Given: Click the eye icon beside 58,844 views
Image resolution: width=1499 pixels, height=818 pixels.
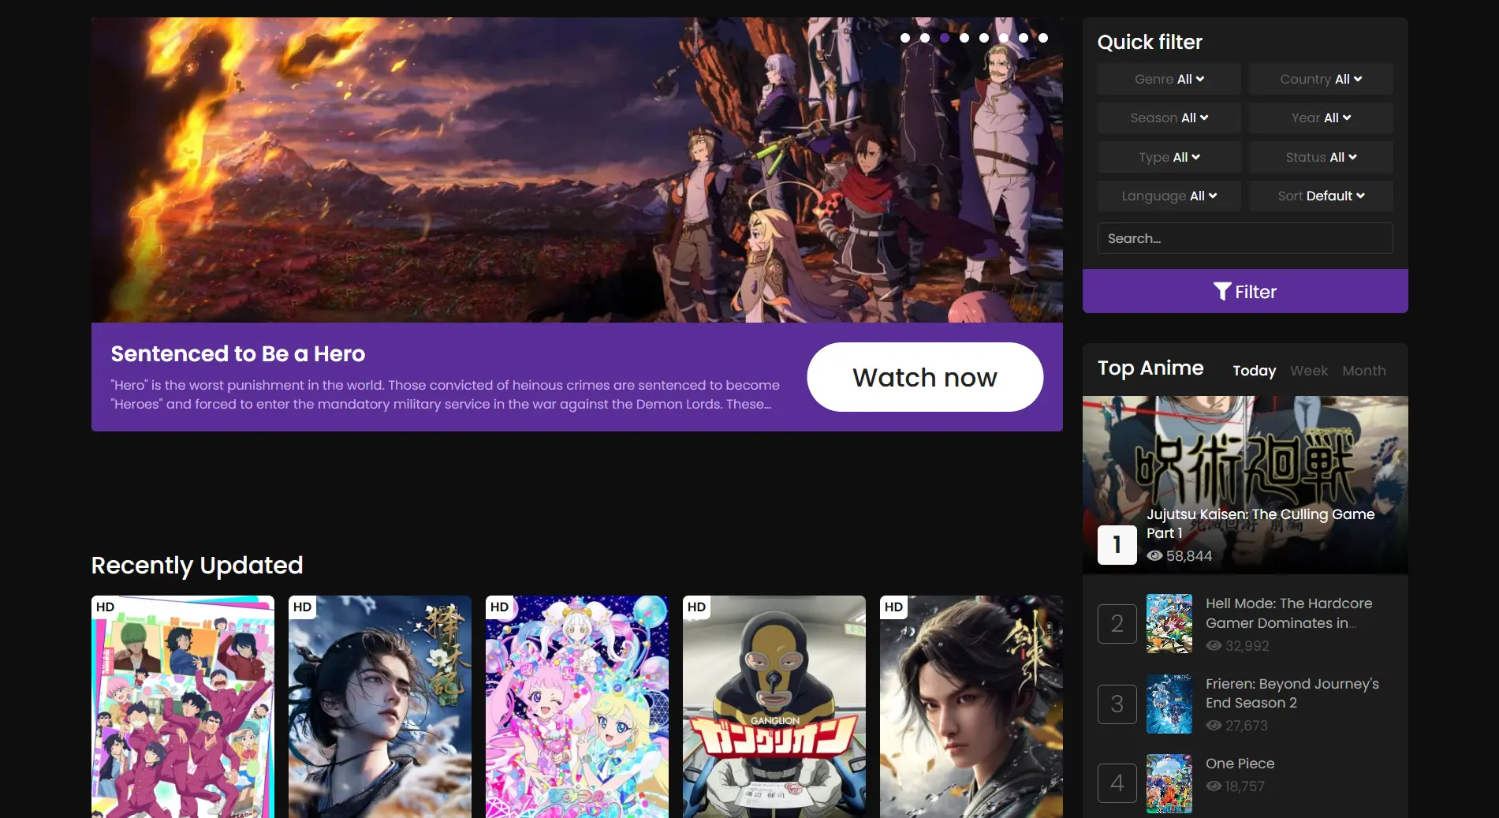Looking at the screenshot, I should [1154, 556].
